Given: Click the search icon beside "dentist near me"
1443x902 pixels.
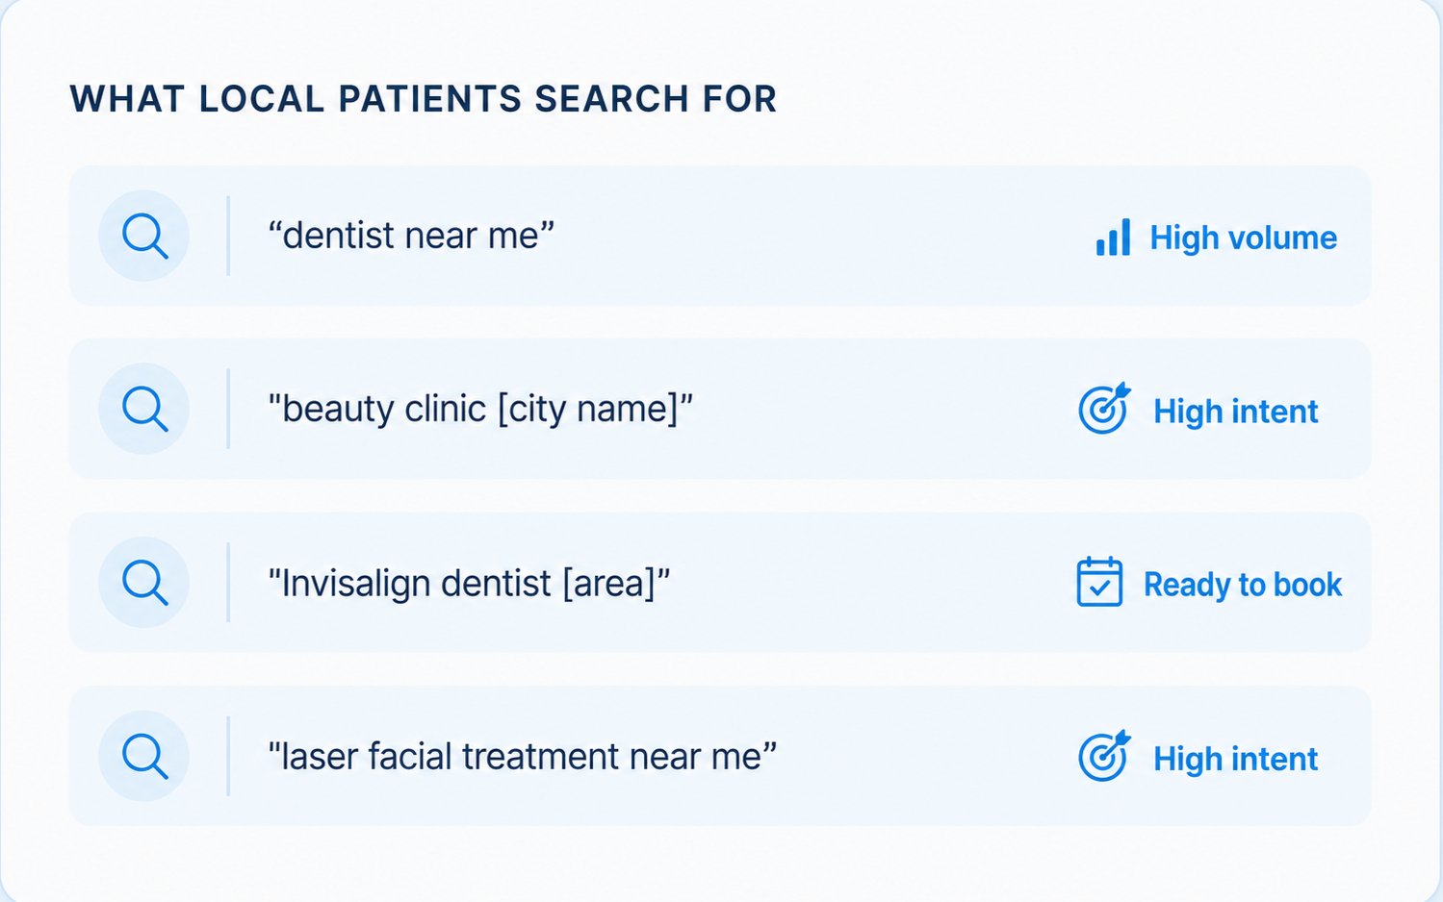Looking at the screenshot, I should [x=144, y=236].
